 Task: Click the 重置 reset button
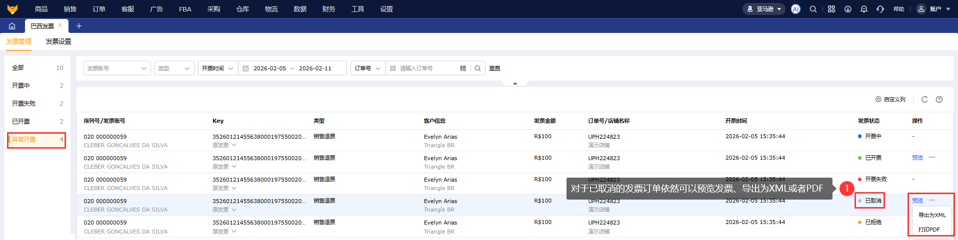(x=494, y=68)
